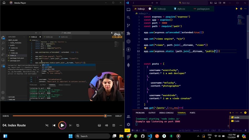Open Source Control in the activity bar
Viewport: 249px width, 140px height.
pos(128,25)
